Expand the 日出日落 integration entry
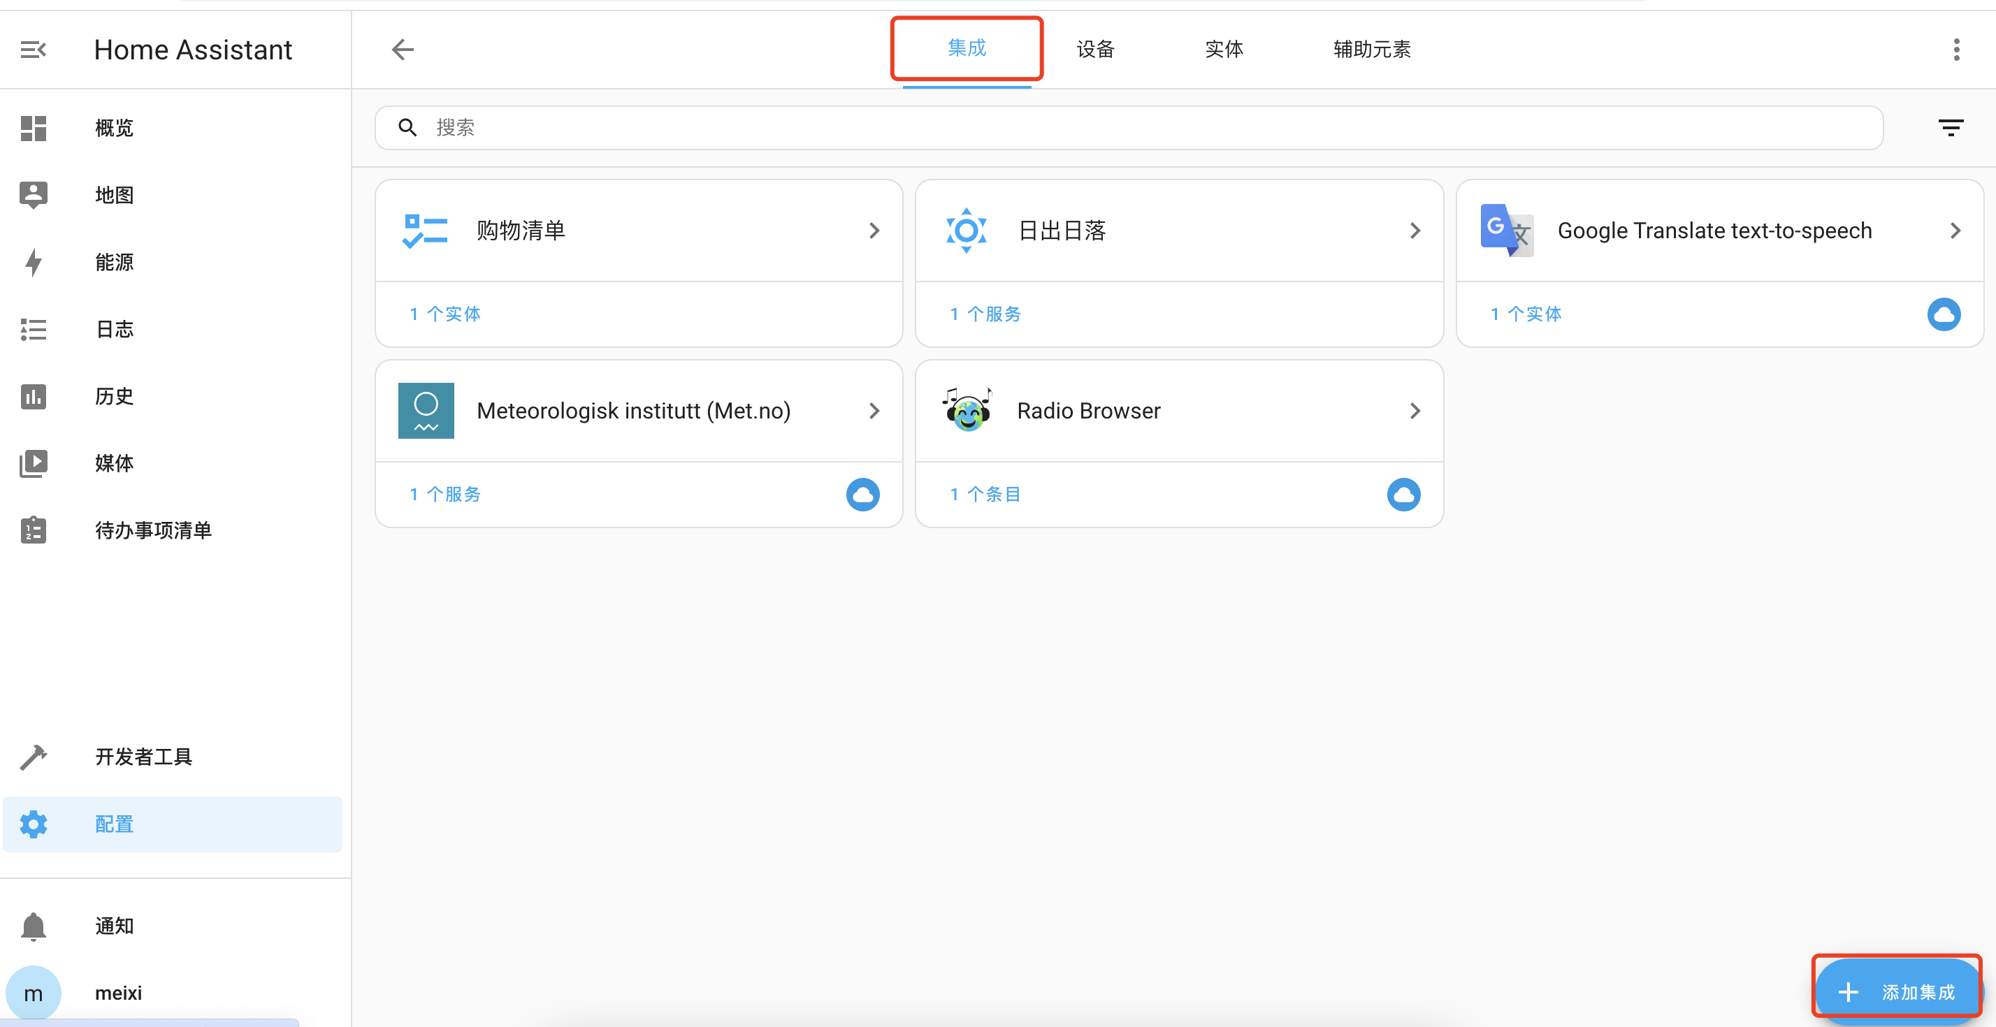 [x=1415, y=231]
